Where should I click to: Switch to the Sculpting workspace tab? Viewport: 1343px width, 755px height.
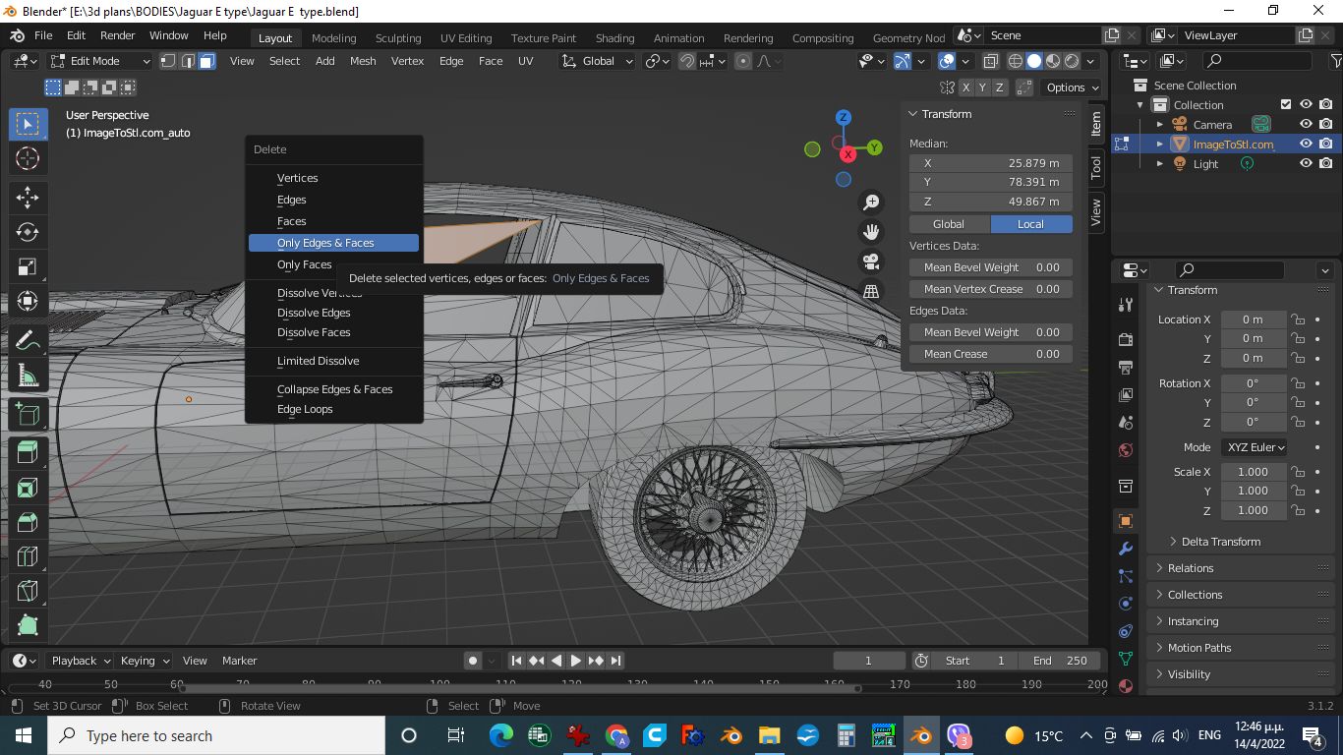397,38
